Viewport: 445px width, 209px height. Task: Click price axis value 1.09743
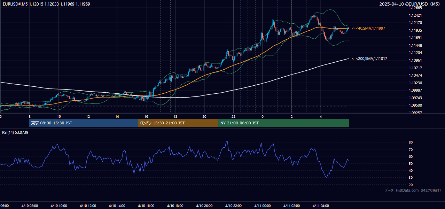coord(415,98)
